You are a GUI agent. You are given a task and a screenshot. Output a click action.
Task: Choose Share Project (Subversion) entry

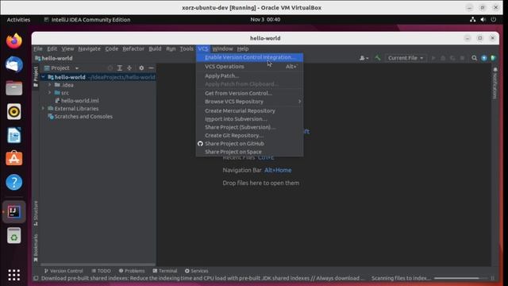pyautogui.click(x=249, y=127)
